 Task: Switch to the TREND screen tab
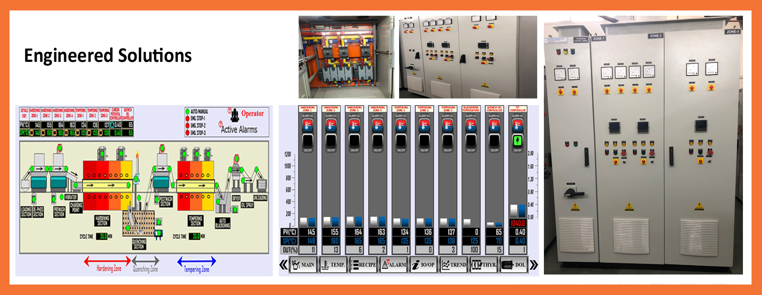454,265
